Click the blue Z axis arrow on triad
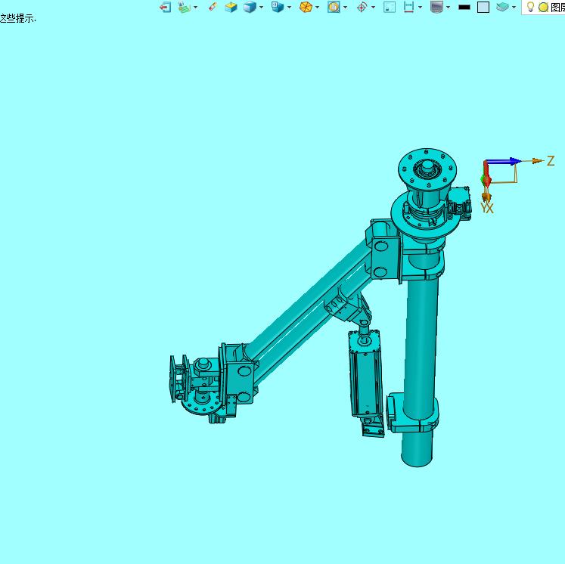Image resolution: width=565 pixels, height=564 pixels. tap(504, 161)
